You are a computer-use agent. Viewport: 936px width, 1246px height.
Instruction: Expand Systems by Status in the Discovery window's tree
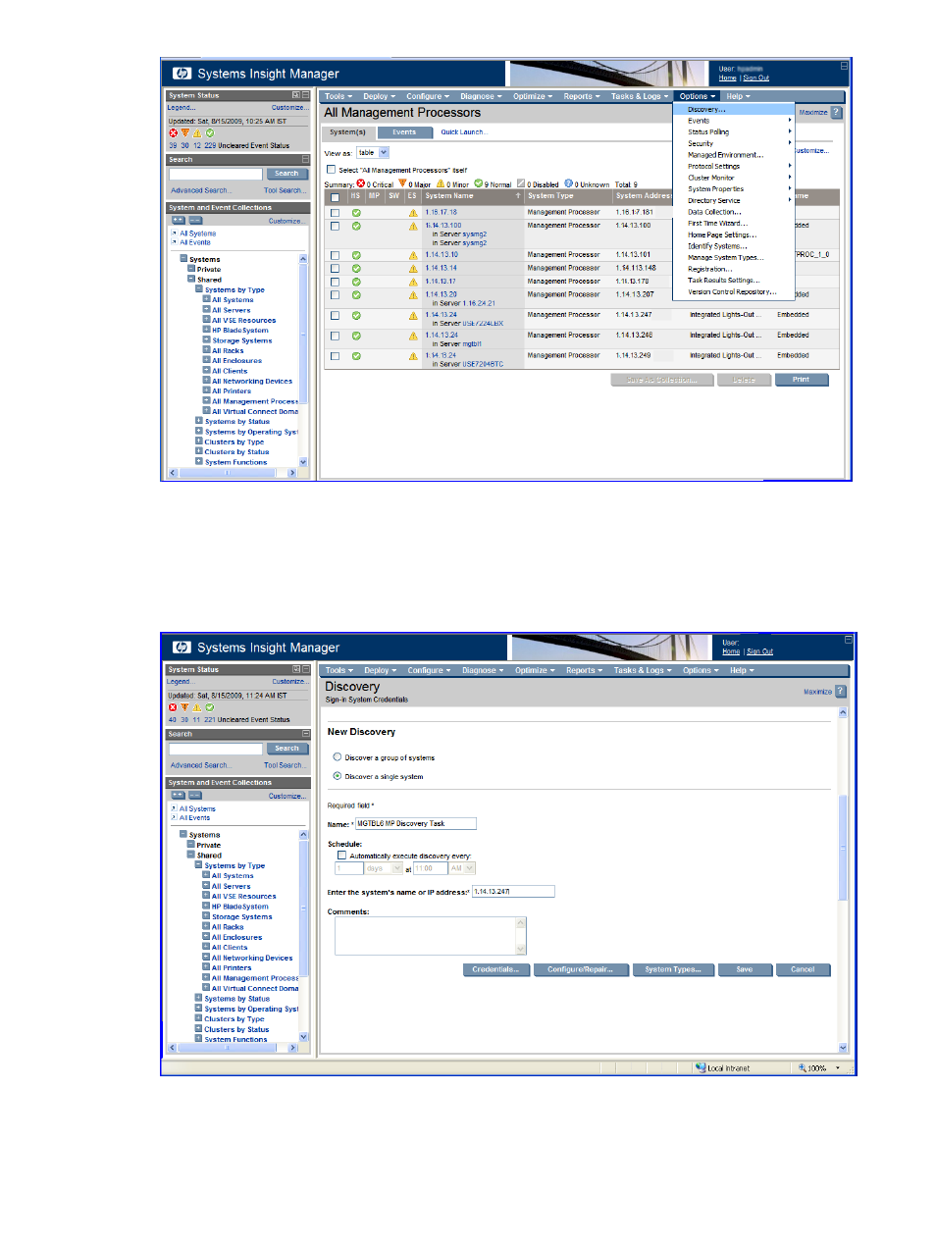(198, 998)
